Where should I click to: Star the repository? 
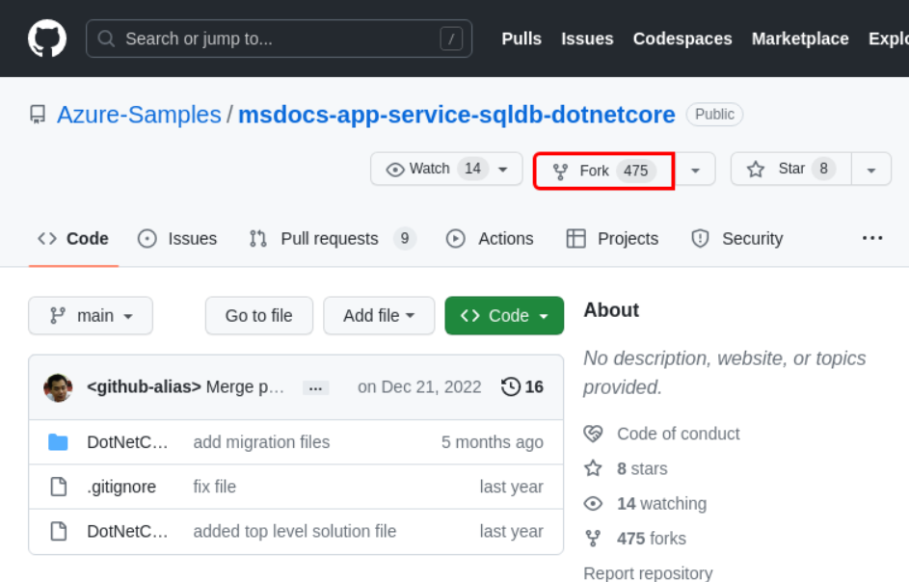(x=791, y=169)
